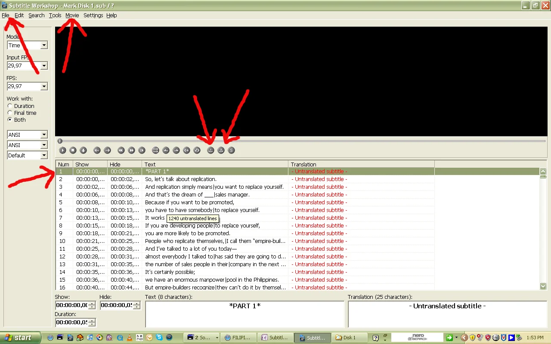The image size is (551, 344).
Task: Click the video seek slider handle
Action: click(x=60, y=141)
